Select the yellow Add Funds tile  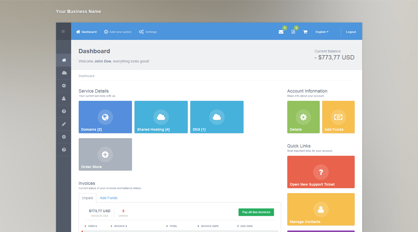(338, 117)
